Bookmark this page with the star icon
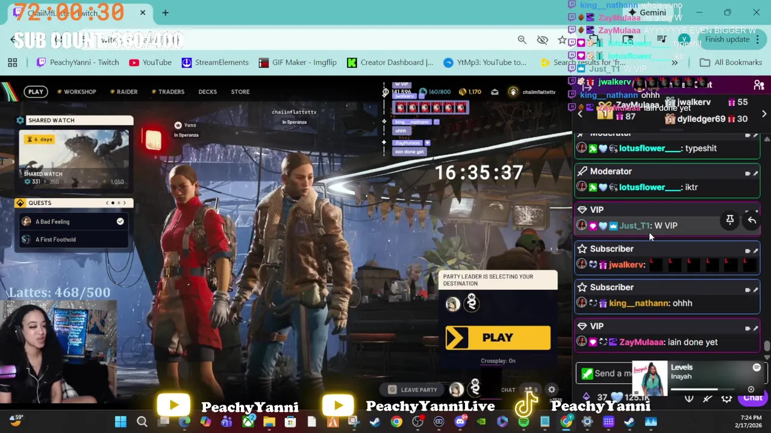 562,40
